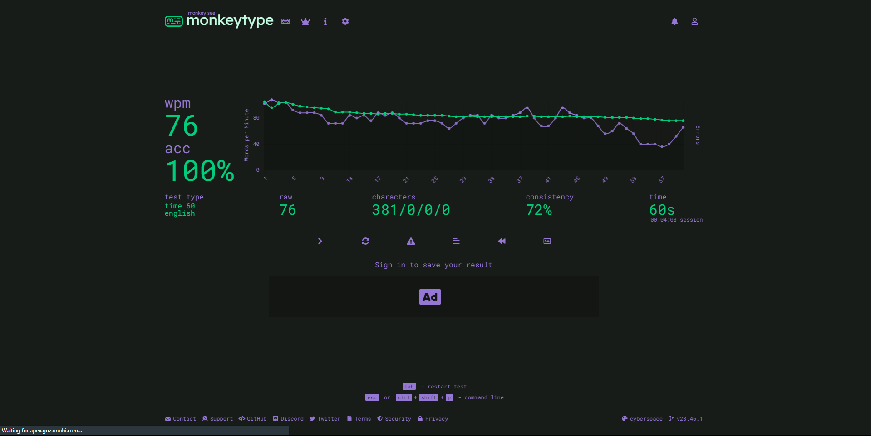The image size is (871, 436).
Task: Open the Security footer link
Action: 394,419
